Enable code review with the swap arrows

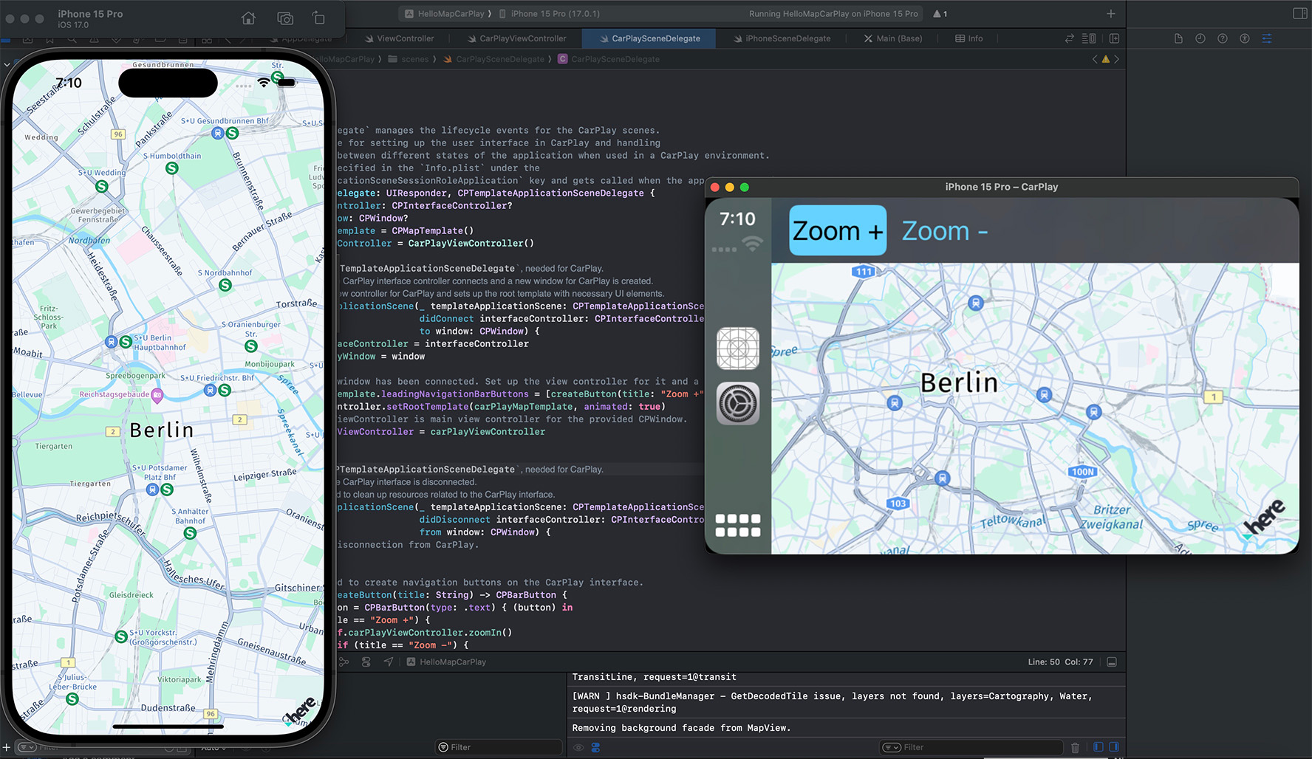(1069, 38)
